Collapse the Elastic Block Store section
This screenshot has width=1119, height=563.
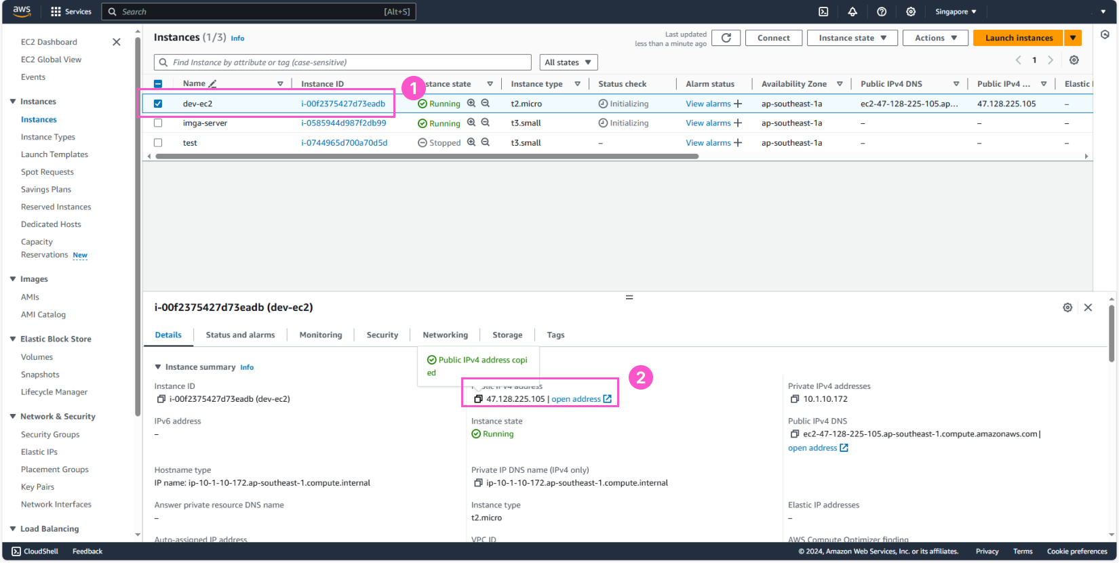pyautogui.click(x=13, y=339)
